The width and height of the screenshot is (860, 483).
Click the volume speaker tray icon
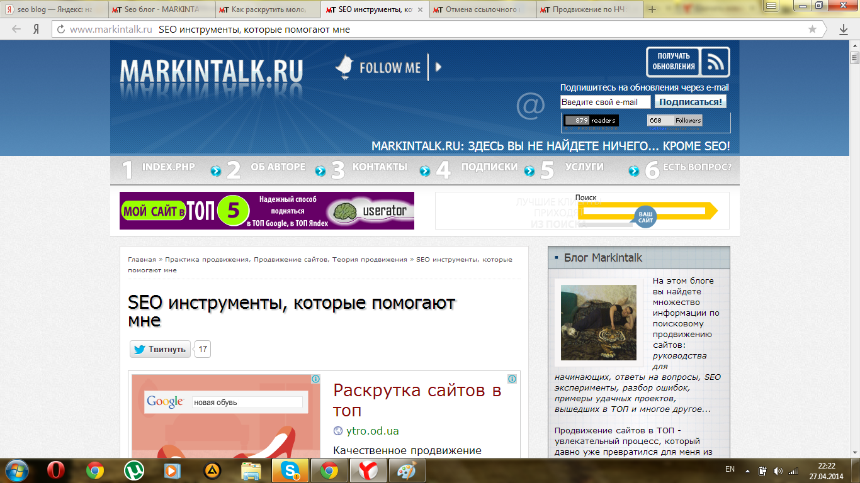[778, 470]
